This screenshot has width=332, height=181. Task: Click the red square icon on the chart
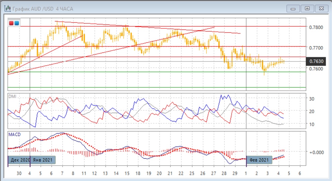(11, 23)
